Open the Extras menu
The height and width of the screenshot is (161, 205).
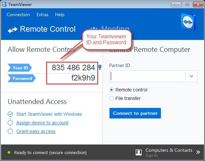42,15
